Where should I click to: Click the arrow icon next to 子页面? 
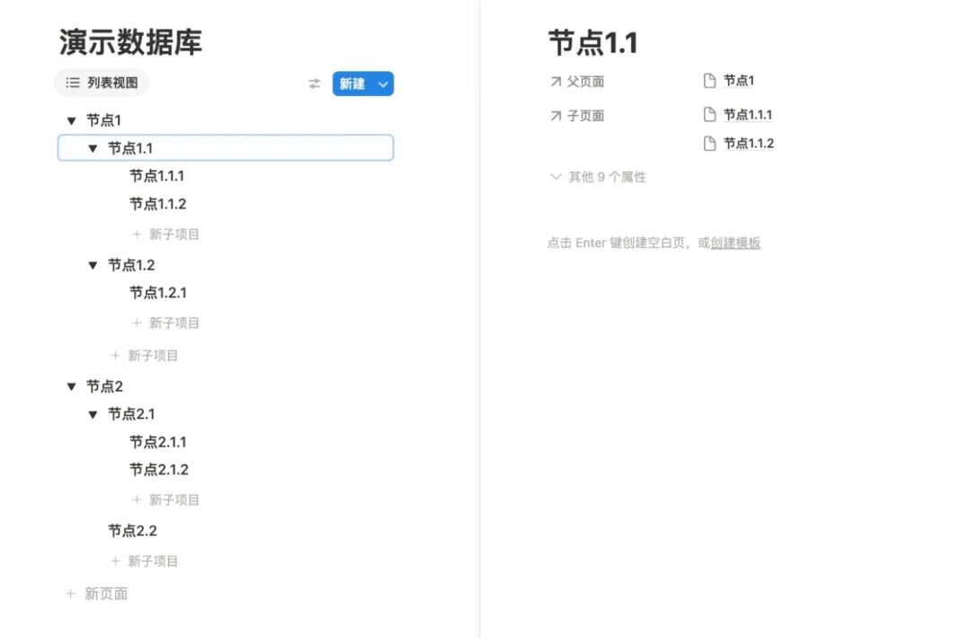coord(556,116)
